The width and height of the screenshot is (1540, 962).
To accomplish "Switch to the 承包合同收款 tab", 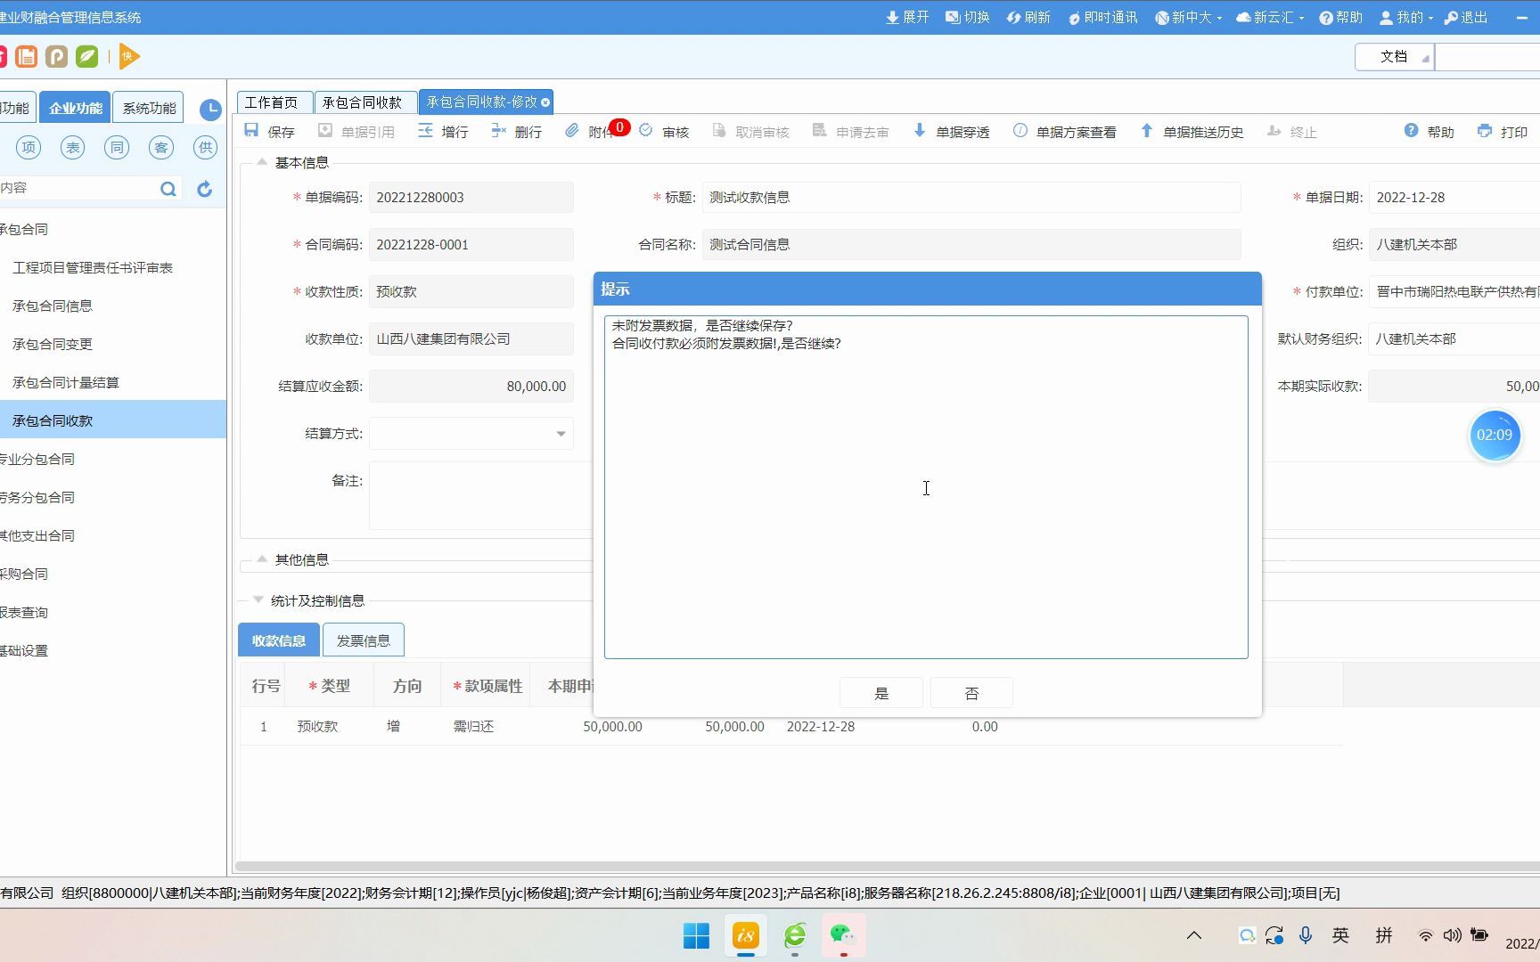I will point(365,102).
